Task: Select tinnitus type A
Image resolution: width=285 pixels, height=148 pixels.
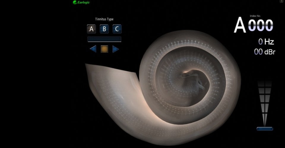Action: click(91, 29)
